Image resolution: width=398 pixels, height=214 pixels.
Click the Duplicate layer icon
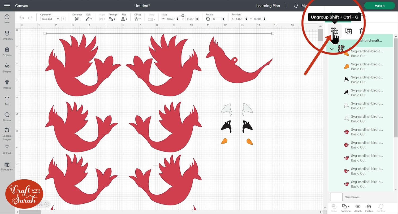349,31
